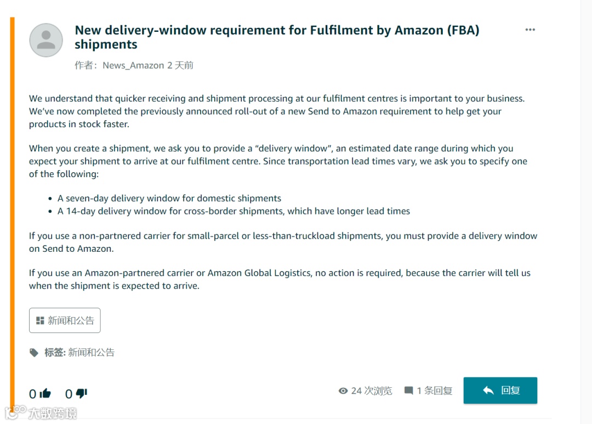View the 1 条回复 replies count
The width and height of the screenshot is (592, 424).
[x=435, y=391]
